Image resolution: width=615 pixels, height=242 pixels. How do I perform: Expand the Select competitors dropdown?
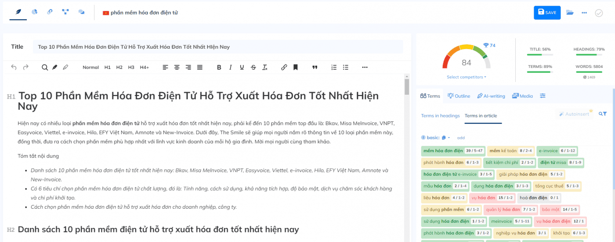pyautogui.click(x=467, y=77)
